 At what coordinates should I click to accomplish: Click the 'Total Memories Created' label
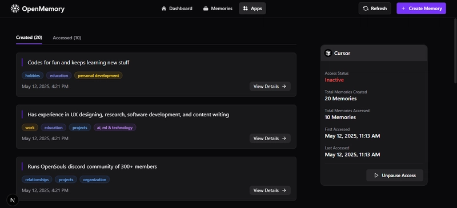pos(346,92)
